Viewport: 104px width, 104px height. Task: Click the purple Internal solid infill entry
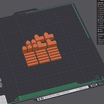(x=101, y=10)
